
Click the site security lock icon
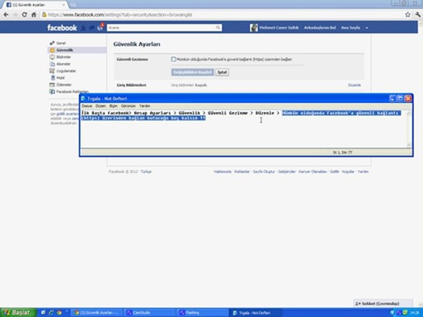point(44,15)
